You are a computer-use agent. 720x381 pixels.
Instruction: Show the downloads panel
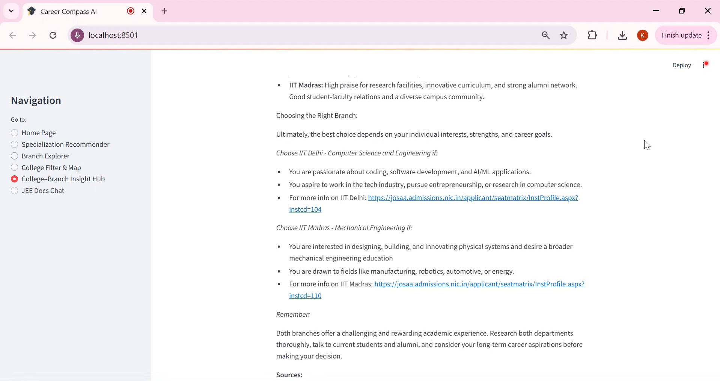coord(623,35)
